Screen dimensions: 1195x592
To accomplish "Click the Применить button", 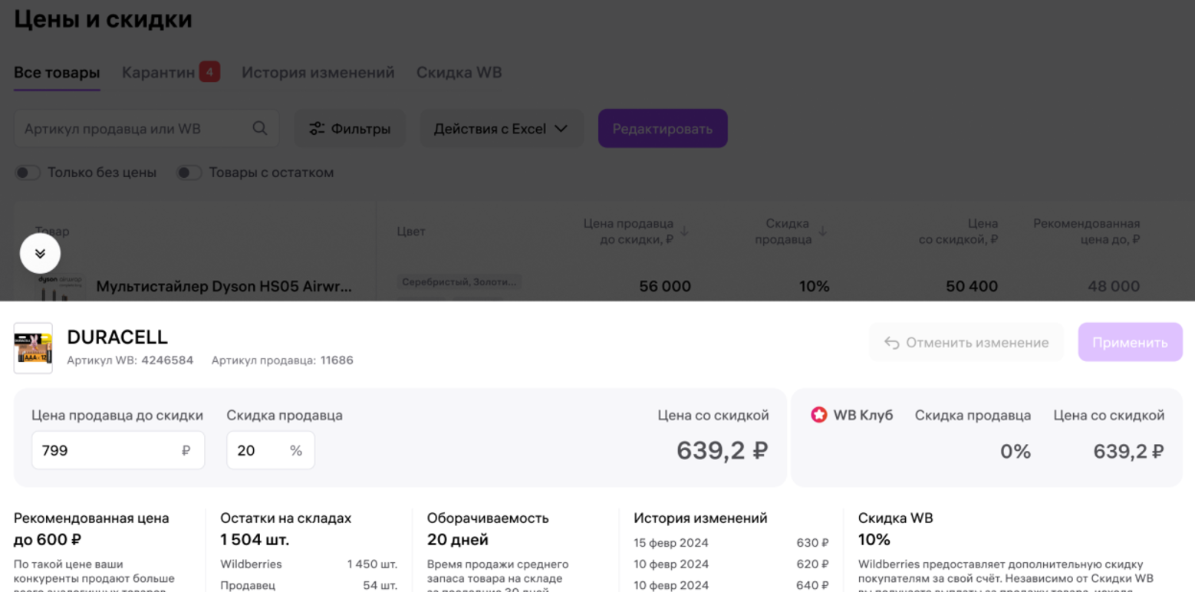I will pyautogui.click(x=1130, y=343).
